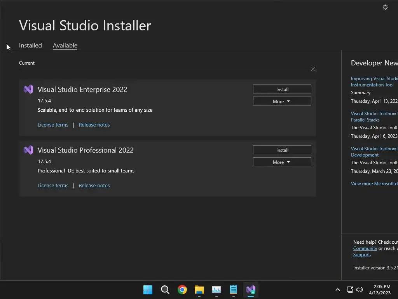The image size is (398, 299).
Task: Click the Installer version text
Action: tap(375, 267)
